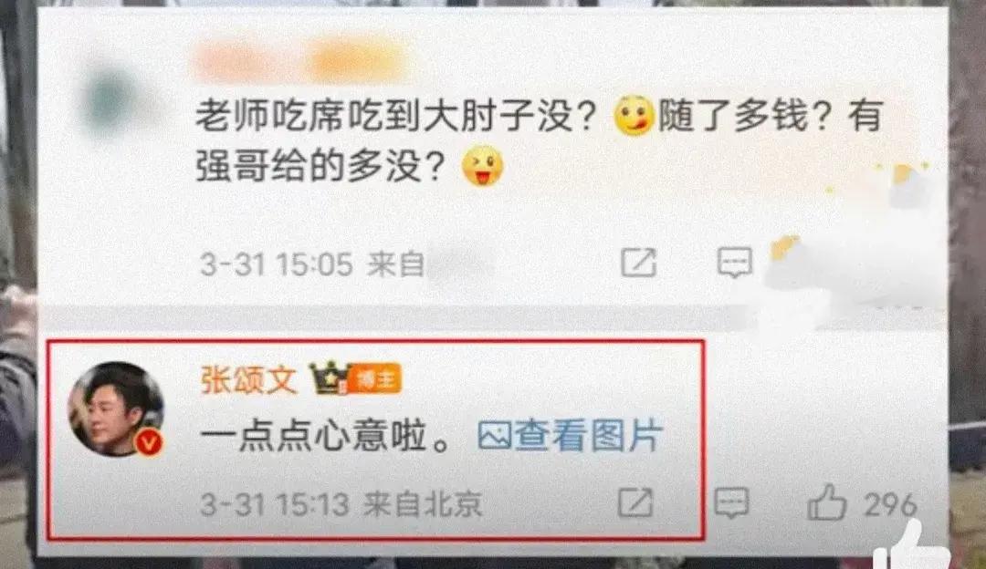This screenshot has width=986, height=569.
Task: Click the reply bubble icon on 15:05 comment
Action: pos(734,263)
